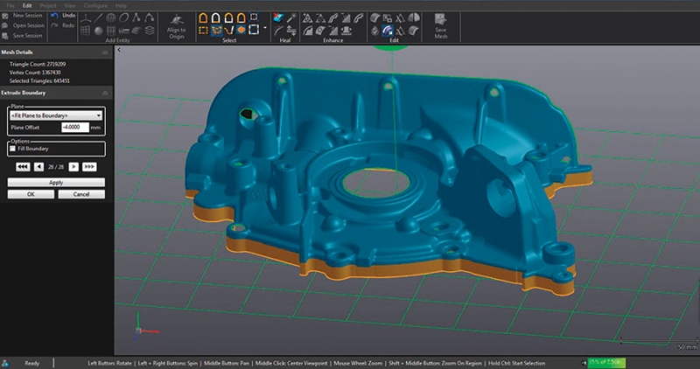Click the Align to Origin tool
Screen dimensions: 700x369
tap(175, 21)
